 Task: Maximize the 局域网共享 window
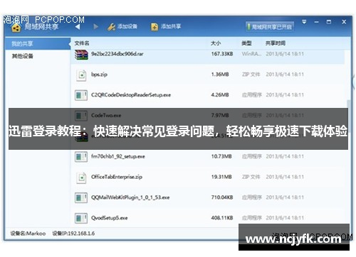[x=329, y=22]
